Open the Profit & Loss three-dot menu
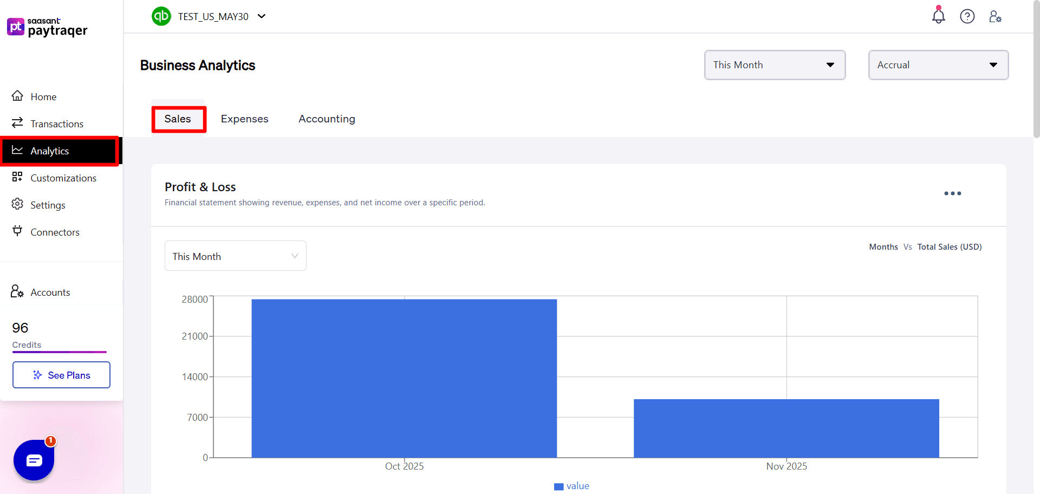 pos(952,193)
